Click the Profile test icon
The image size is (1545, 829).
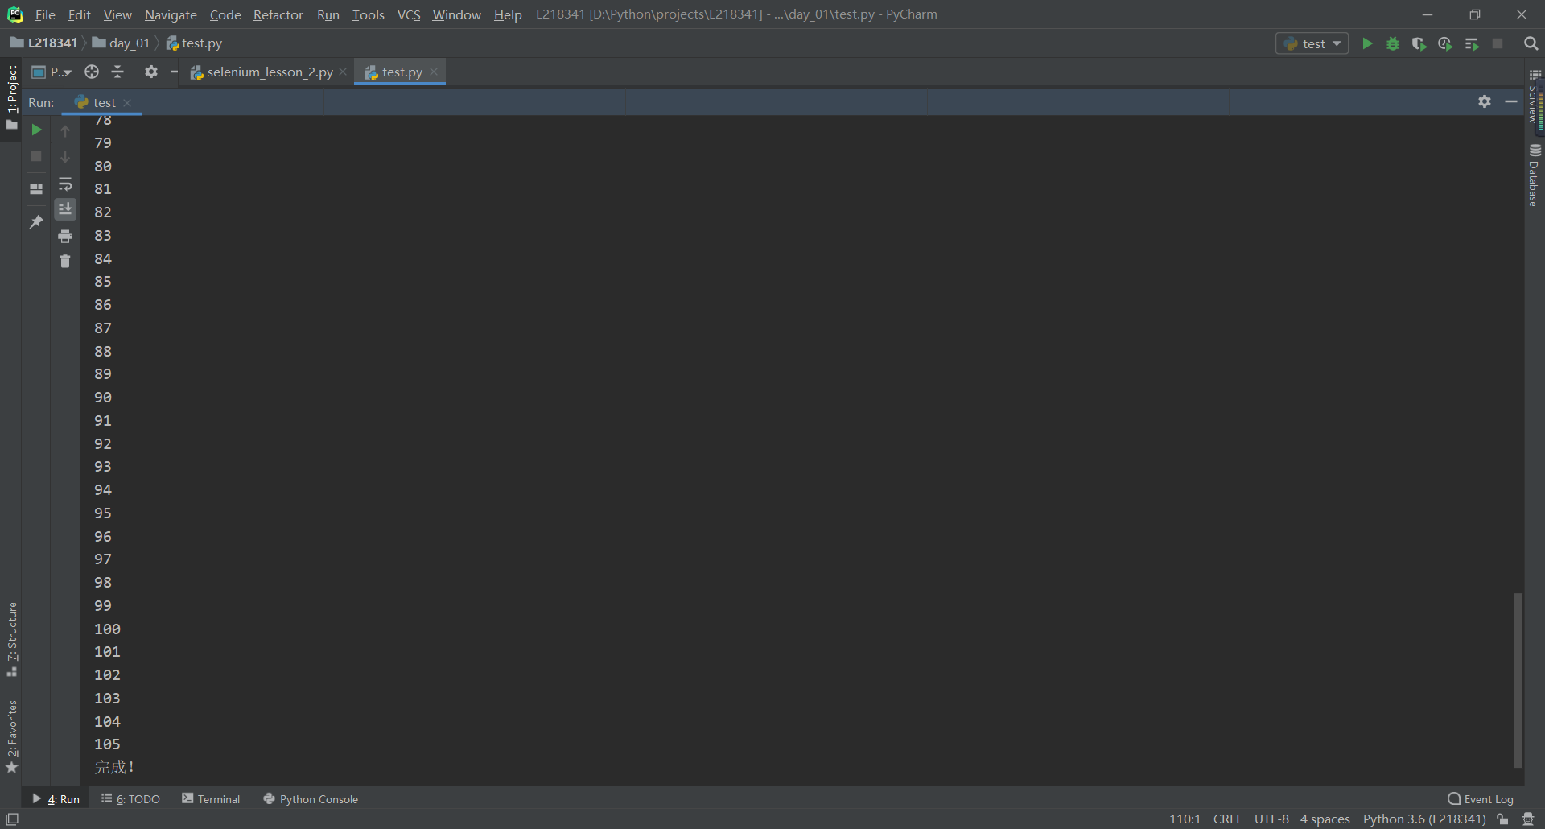[1445, 43]
